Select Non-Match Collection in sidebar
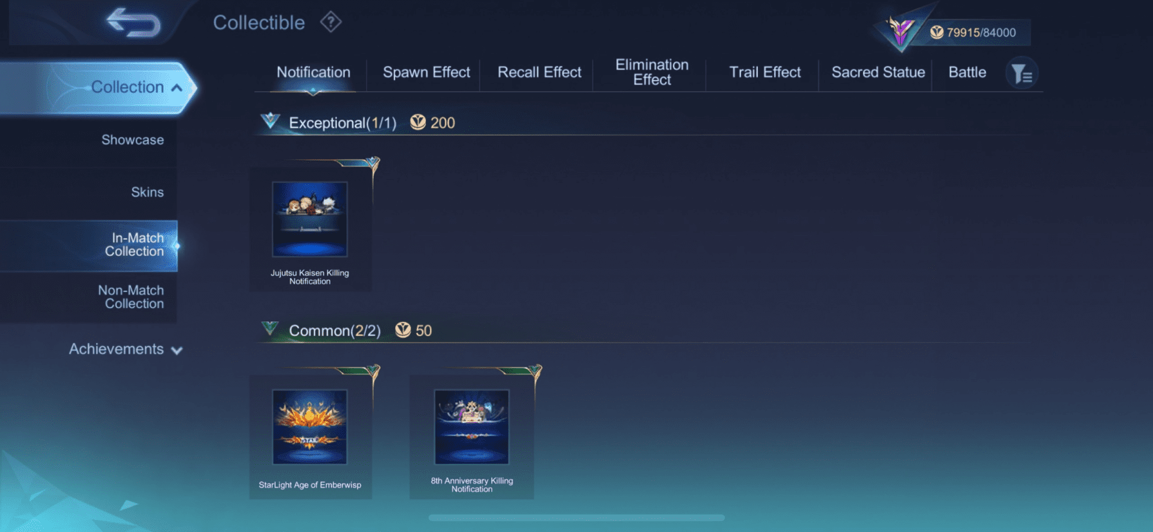 click(131, 297)
